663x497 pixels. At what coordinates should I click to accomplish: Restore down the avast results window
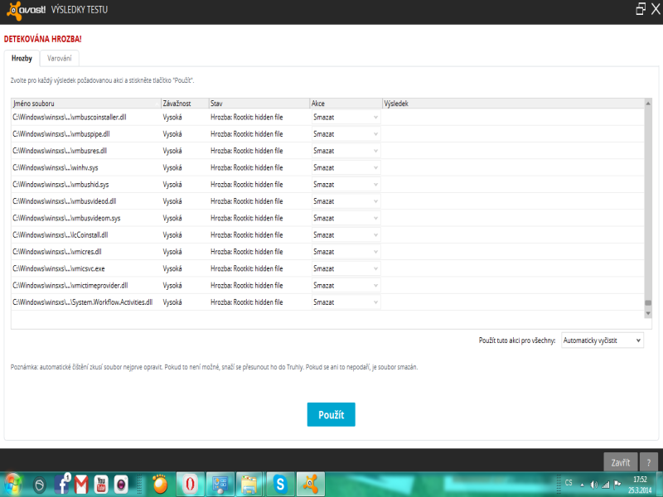641,9
